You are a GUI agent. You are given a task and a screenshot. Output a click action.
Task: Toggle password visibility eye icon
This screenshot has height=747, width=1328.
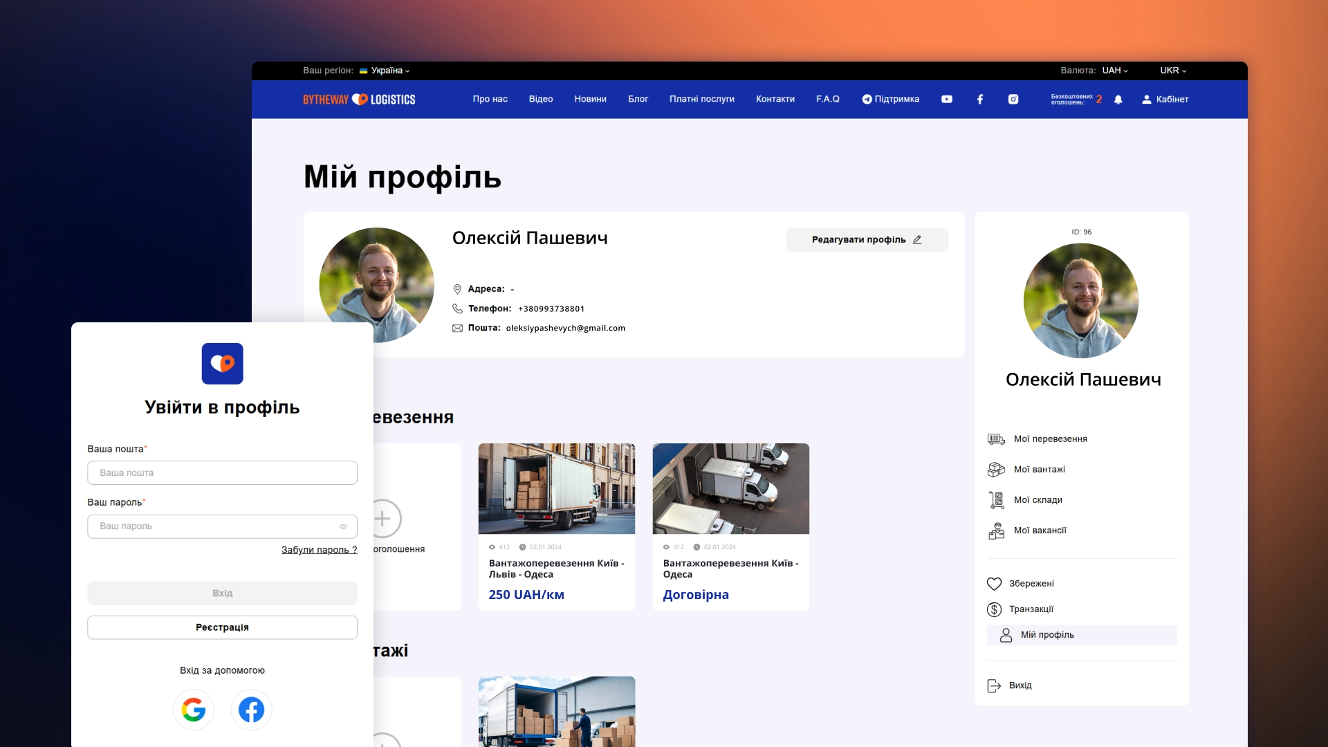tap(343, 526)
